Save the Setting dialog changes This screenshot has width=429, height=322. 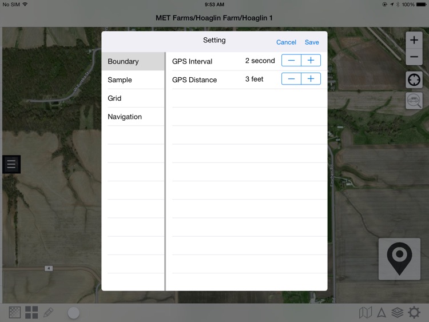pos(312,42)
